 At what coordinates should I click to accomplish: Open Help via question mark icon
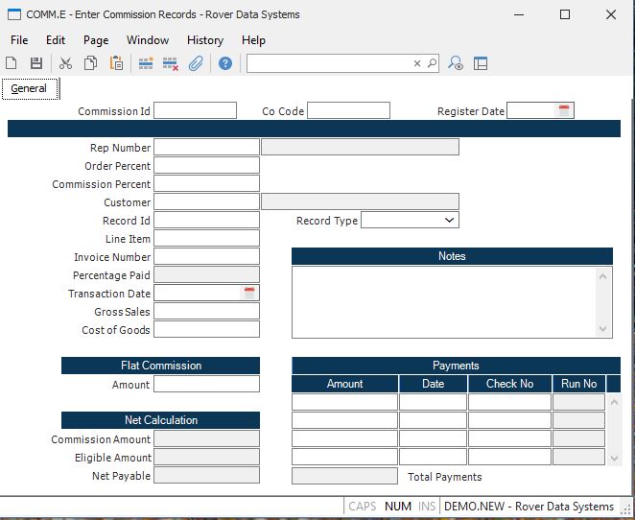coord(225,63)
